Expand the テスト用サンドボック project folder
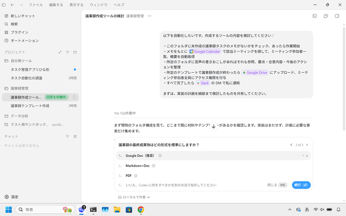Screen dimensions: 346x216 coord(34,124)
